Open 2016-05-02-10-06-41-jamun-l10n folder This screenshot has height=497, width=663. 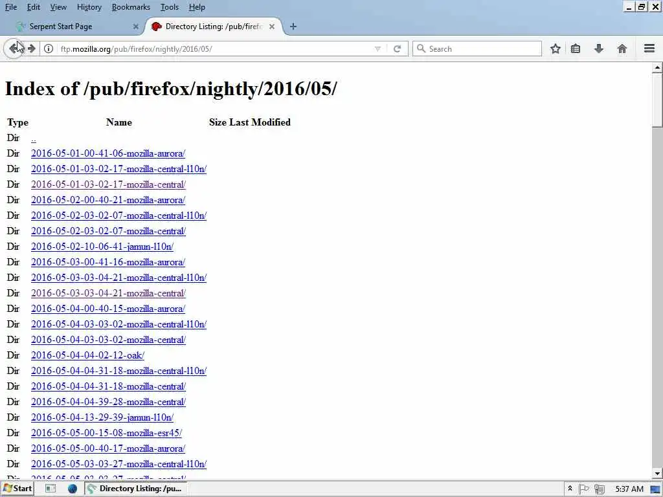(x=102, y=247)
